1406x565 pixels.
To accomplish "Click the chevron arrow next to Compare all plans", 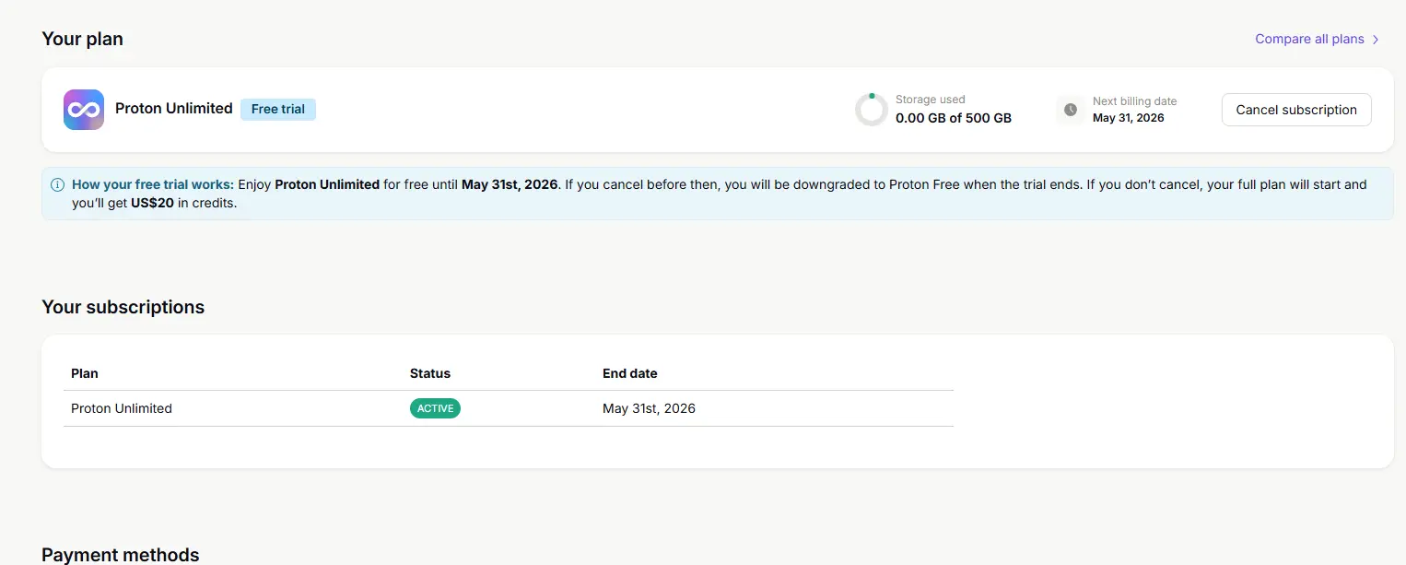I will 1376,40.
